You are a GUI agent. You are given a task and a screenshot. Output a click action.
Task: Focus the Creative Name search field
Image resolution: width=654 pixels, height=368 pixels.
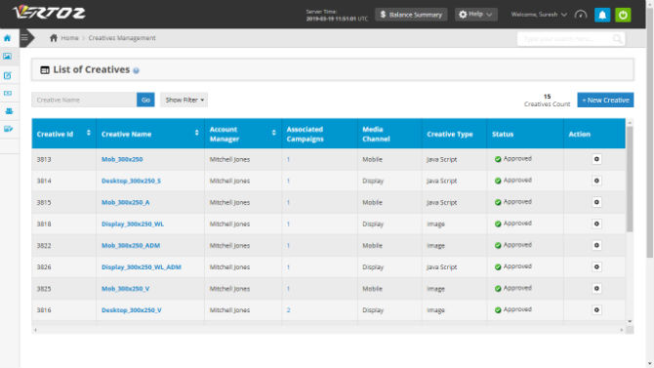tap(84, 100)
